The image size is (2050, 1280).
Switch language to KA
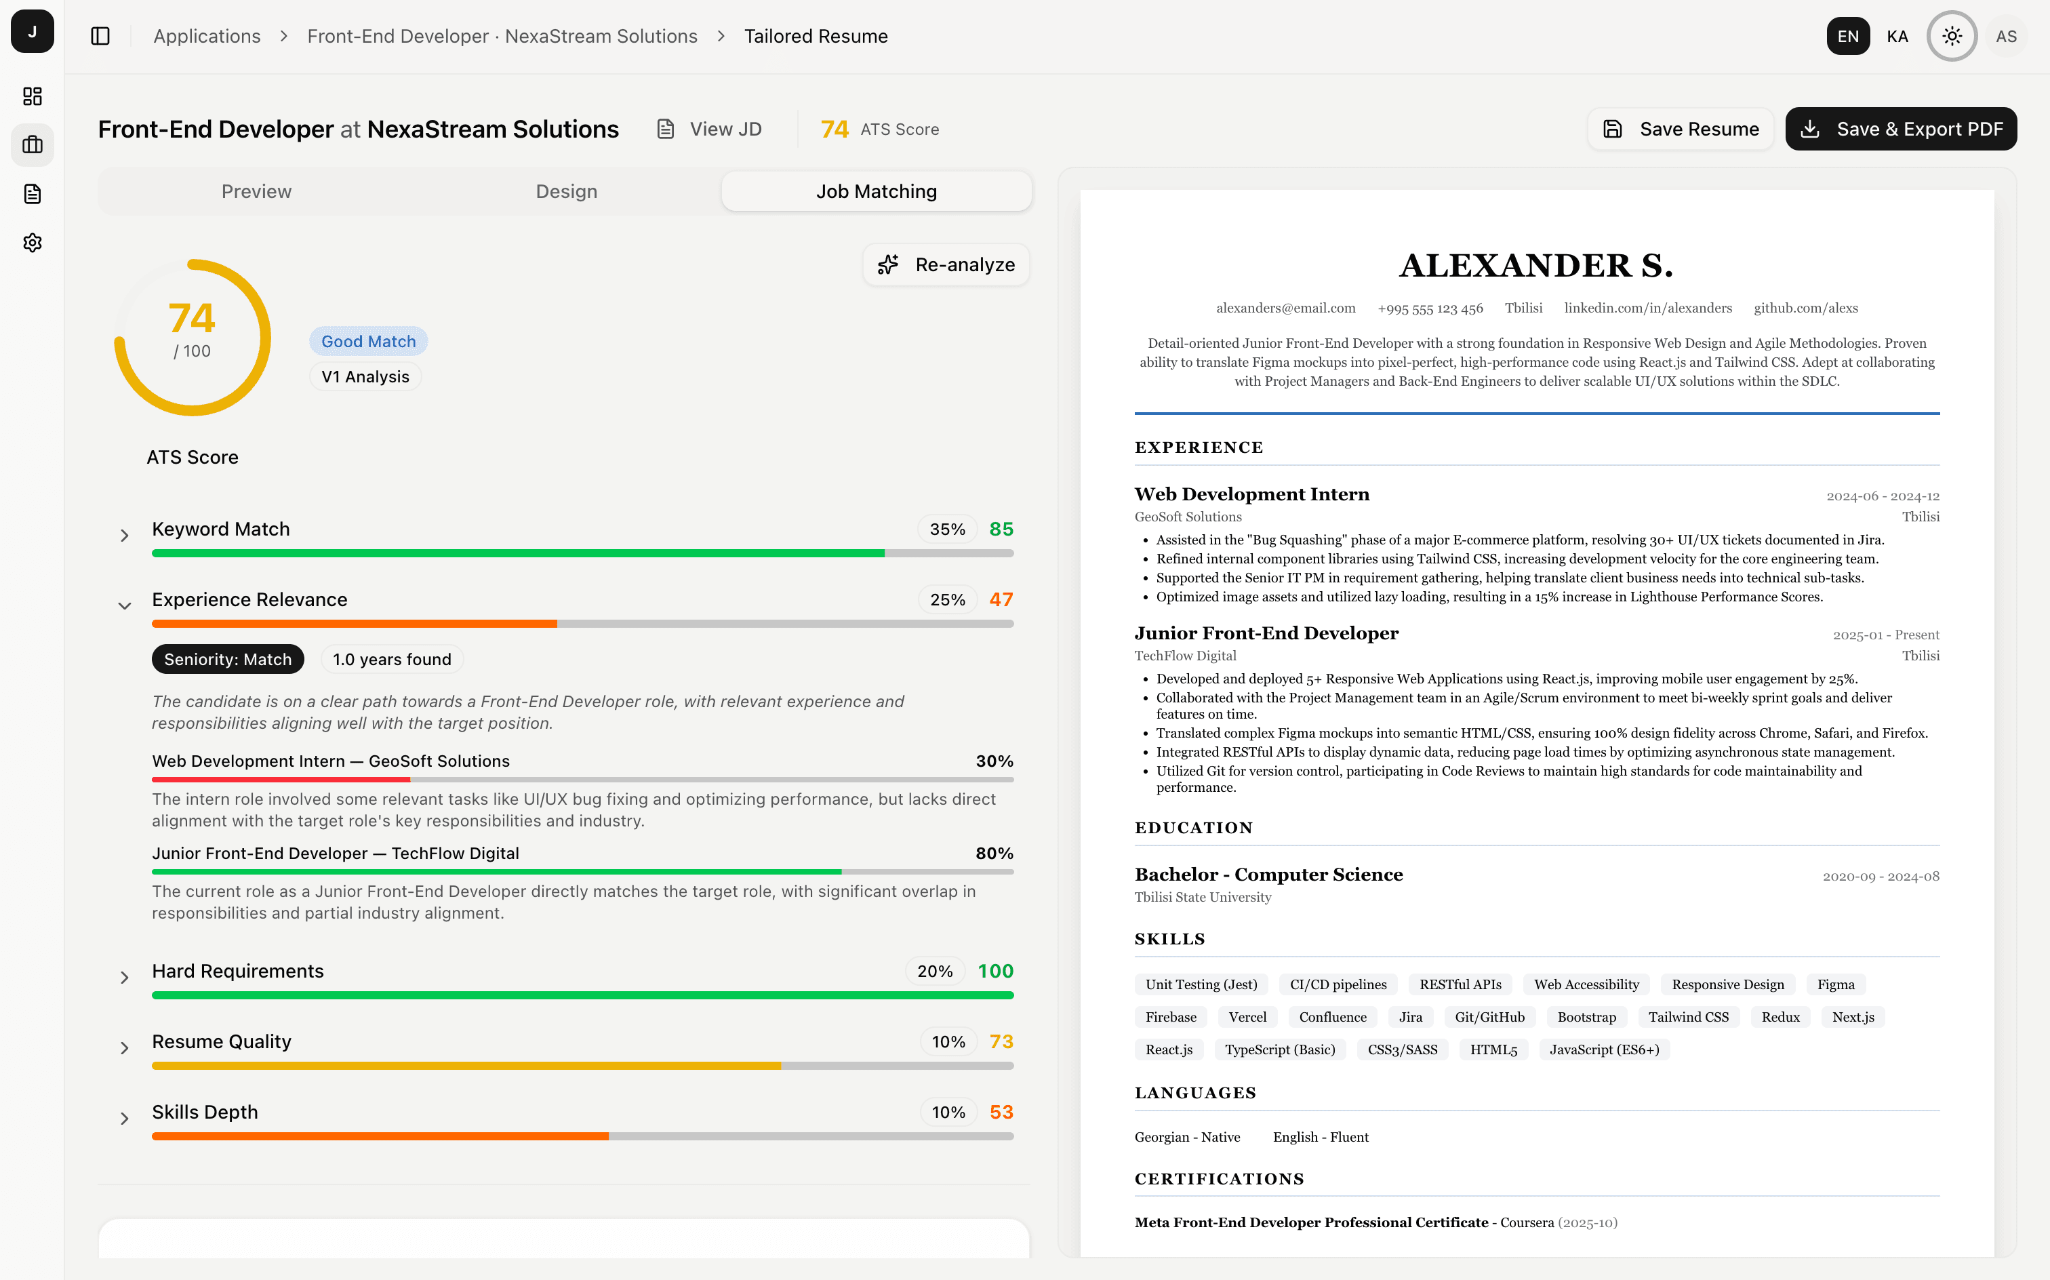pyautogui.click(x=1897, y=35)
